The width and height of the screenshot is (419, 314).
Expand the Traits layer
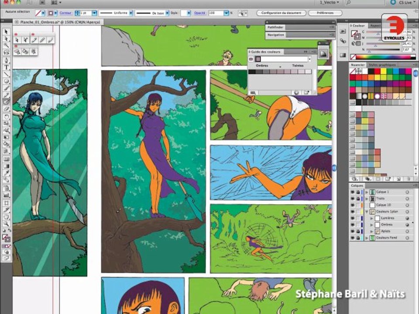click(x=367, y=199)
